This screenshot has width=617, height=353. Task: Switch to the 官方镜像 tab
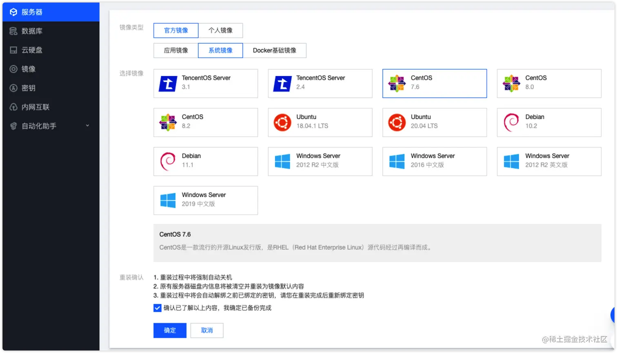point(176,31)
